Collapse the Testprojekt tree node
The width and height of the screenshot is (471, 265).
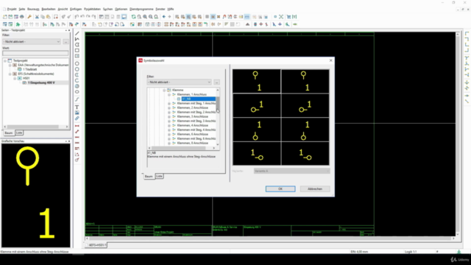click(5, 60)
